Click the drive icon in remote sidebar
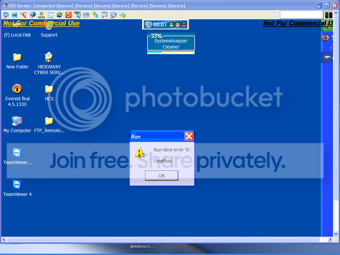 [327, 57]
